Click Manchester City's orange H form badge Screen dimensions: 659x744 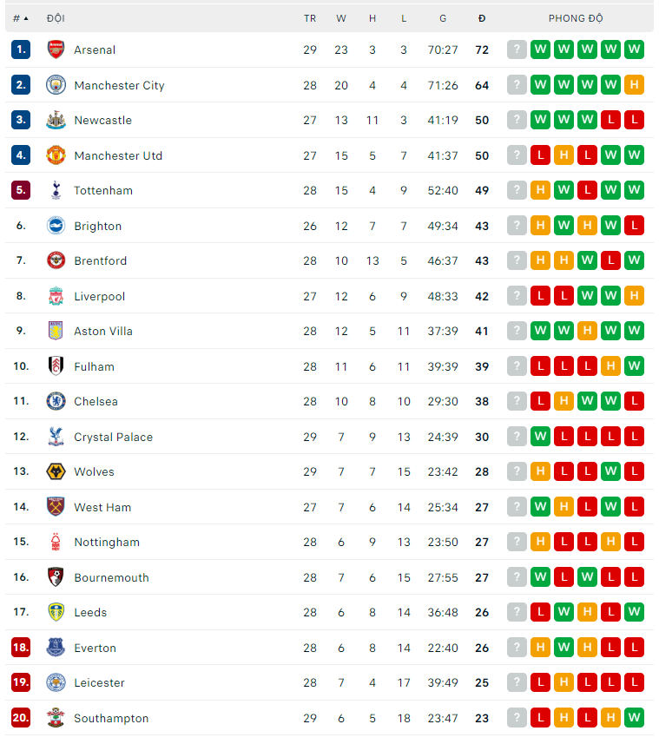(634, 85)
